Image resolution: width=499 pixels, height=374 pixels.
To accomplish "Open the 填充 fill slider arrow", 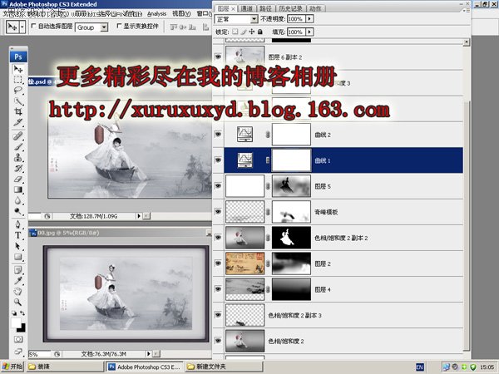I will coord(309,32).
